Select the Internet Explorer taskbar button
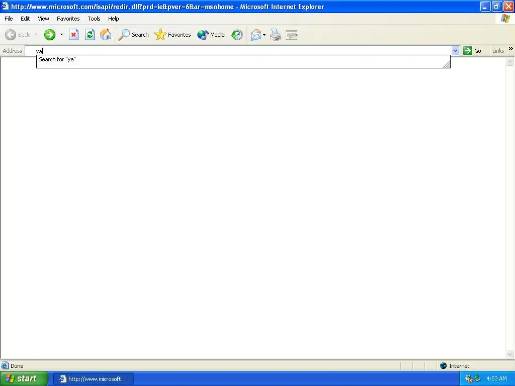 [x=94, y=379]
